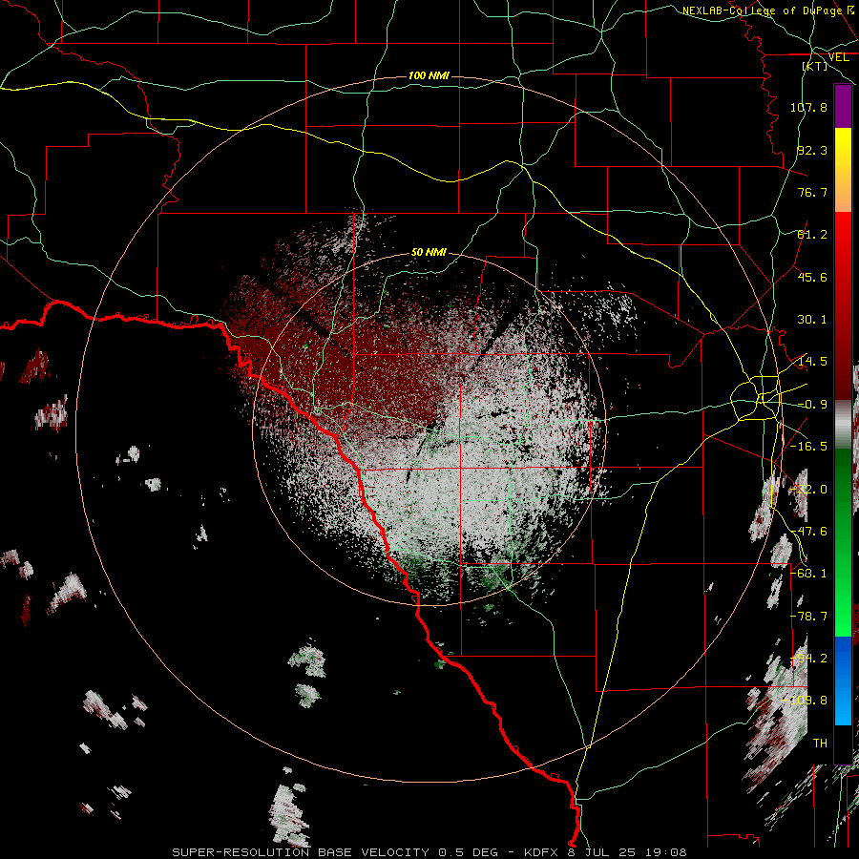Click the [KT] units label
The height and width of the screenshot is (859, 859).
pyautogui.click(x=815, y=66)
